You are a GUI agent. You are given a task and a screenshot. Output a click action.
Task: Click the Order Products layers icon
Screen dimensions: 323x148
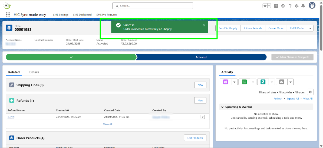tap(12, 138)
